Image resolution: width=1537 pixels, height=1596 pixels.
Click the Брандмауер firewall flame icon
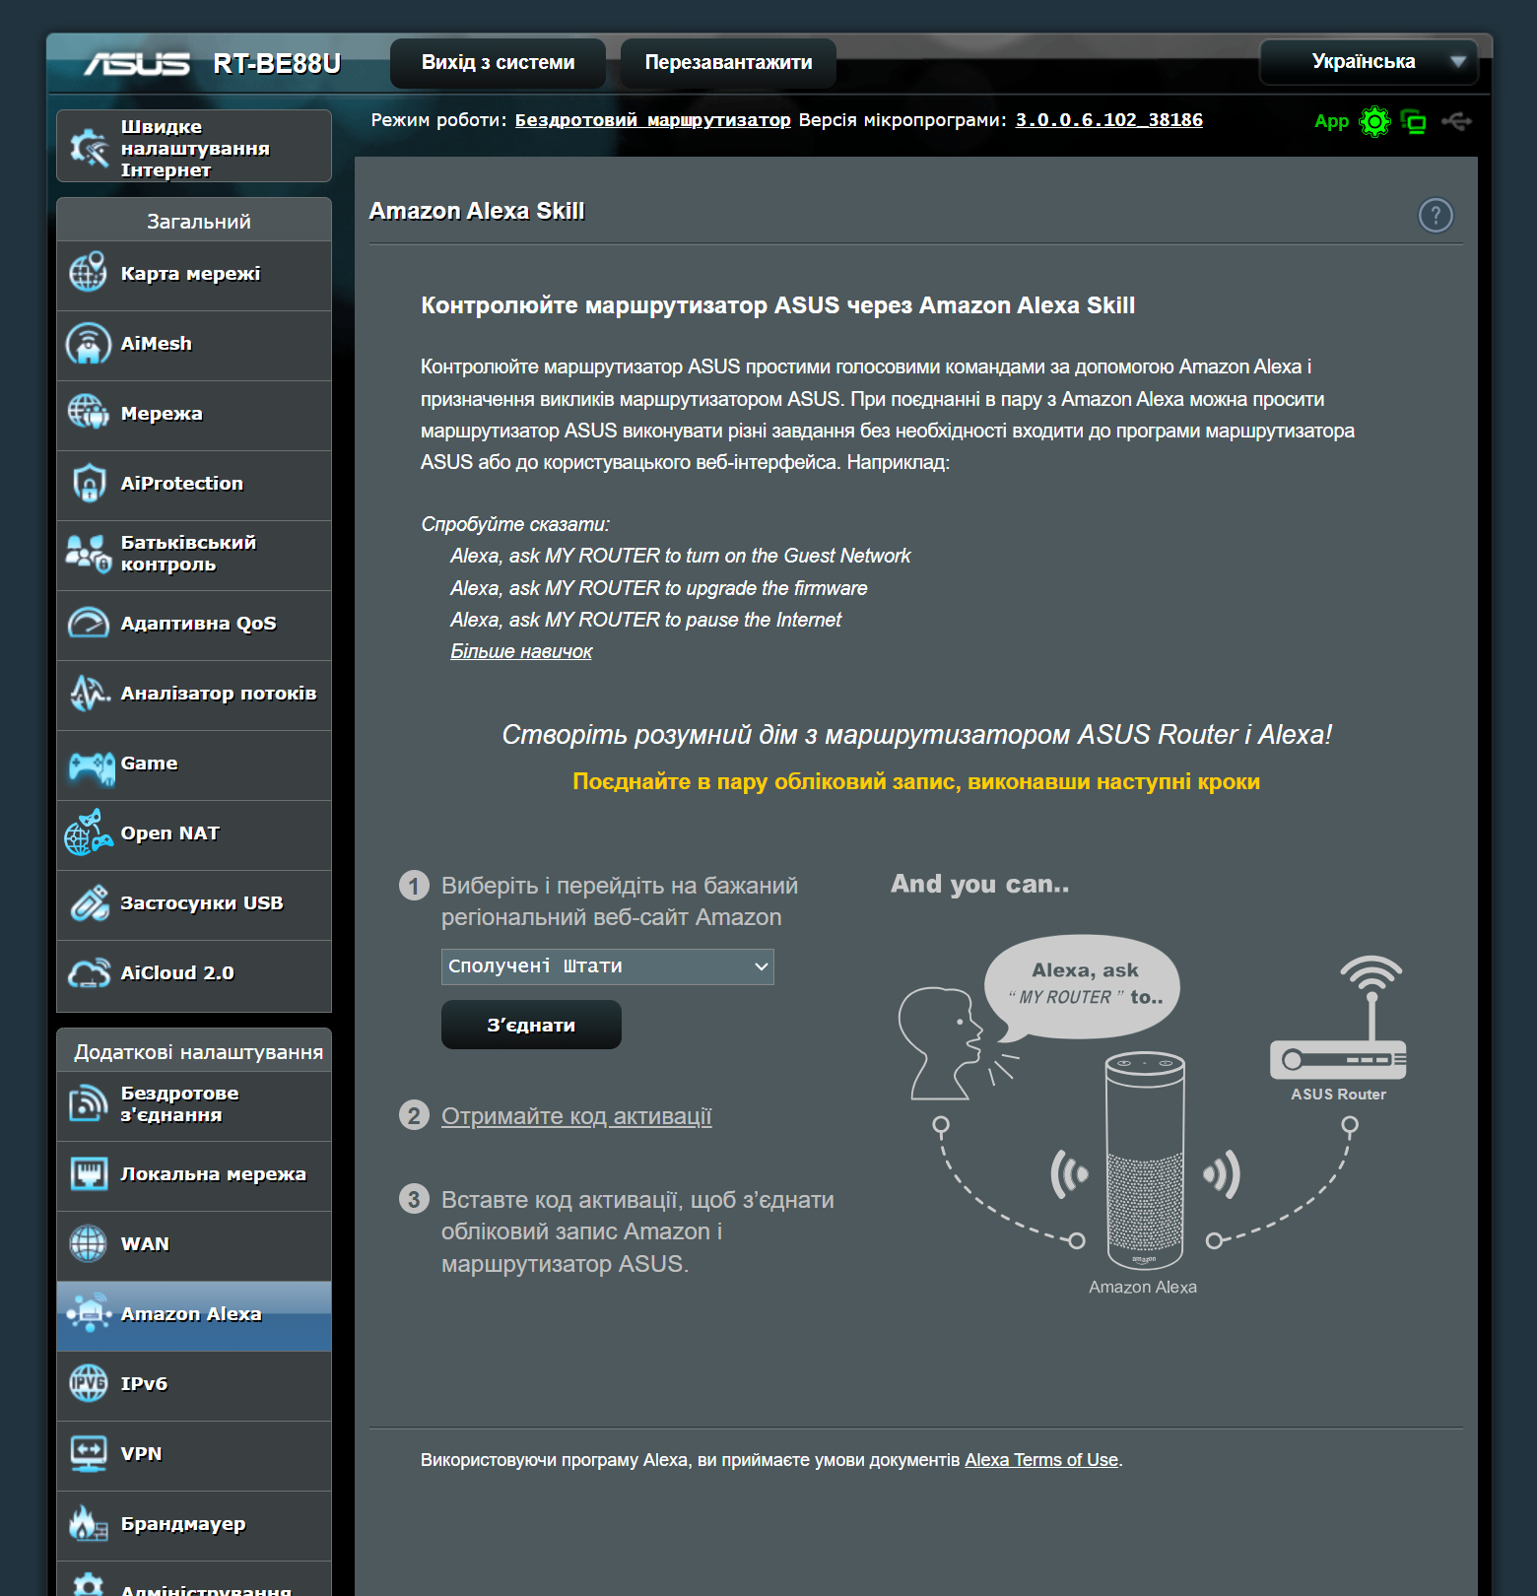88,1523
